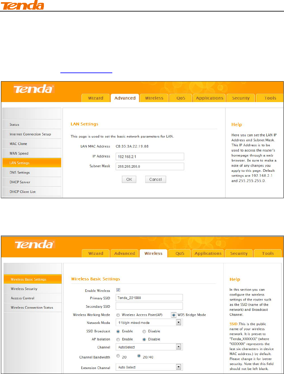Image resolution: width=284 pixels, height=374 pixels.
Task: Open DHCP Server sidebar item
Action: coord(31,182)
